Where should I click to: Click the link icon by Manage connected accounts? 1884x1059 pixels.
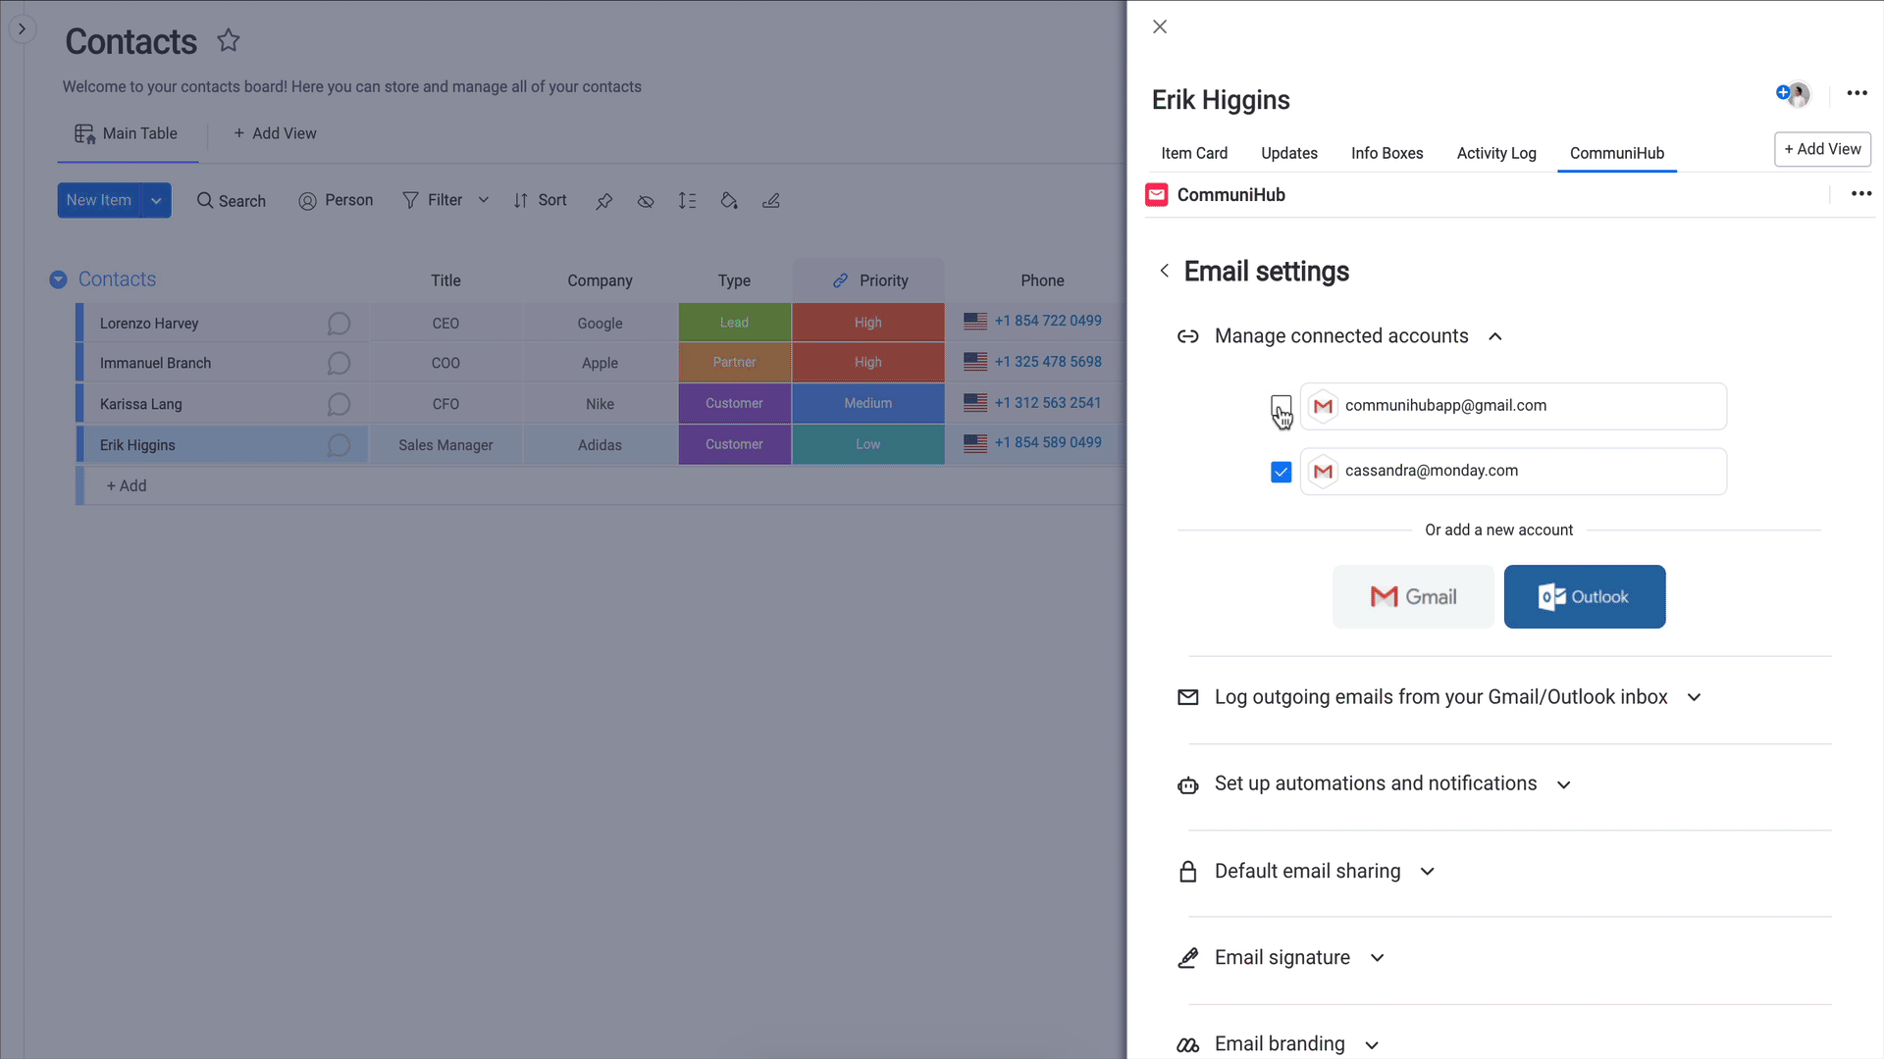pos(1187,336)
